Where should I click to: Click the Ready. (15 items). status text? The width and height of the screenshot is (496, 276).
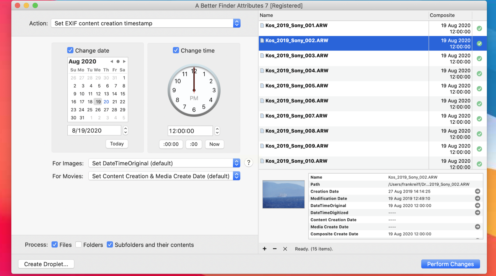click(314, 249)
